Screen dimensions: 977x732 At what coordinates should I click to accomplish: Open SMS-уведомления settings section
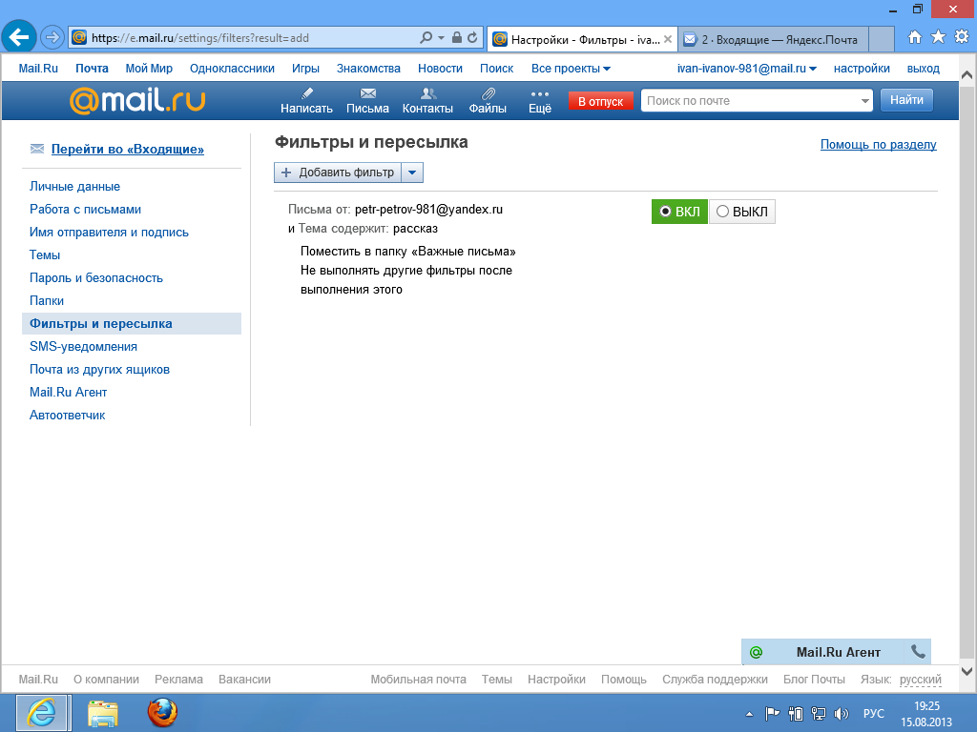pyautogui.click(x=84, y=346)
